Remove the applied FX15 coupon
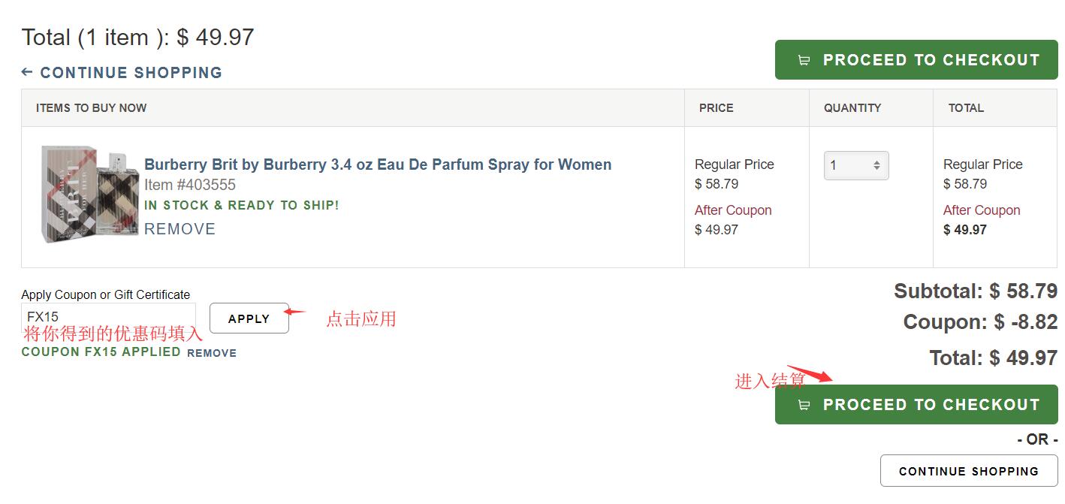 212,353
